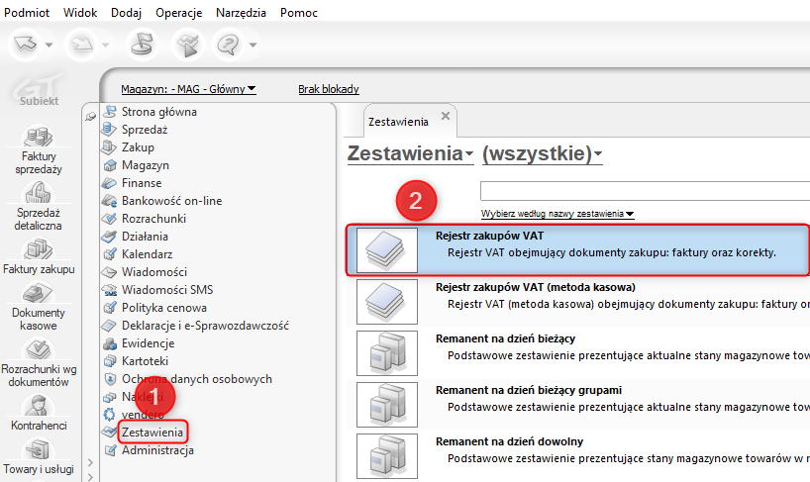The image size is (810, 482).
Task: Select Ochrona danych osobowych module
Action: (197, 379)
